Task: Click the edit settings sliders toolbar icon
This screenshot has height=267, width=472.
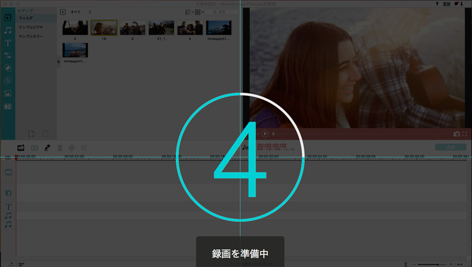Action: click(x=84, y=148)
